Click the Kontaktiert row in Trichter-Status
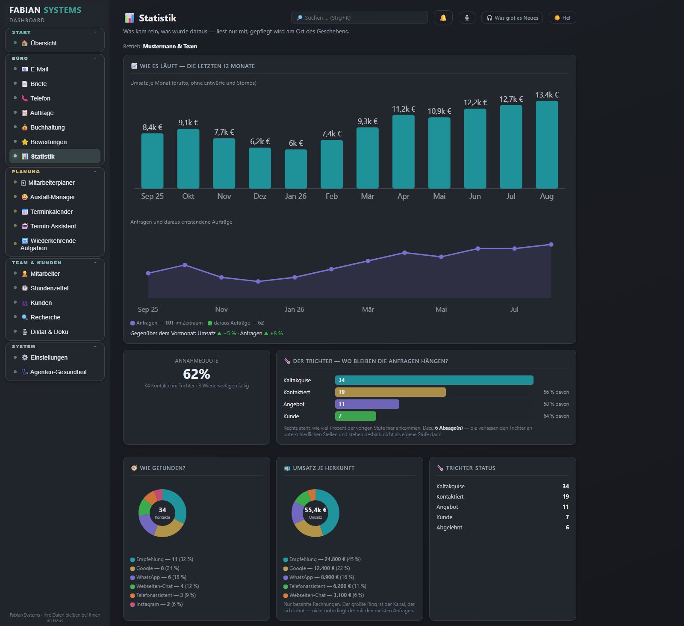This screenshot has width=684, height=626. [x=503, y=497]
